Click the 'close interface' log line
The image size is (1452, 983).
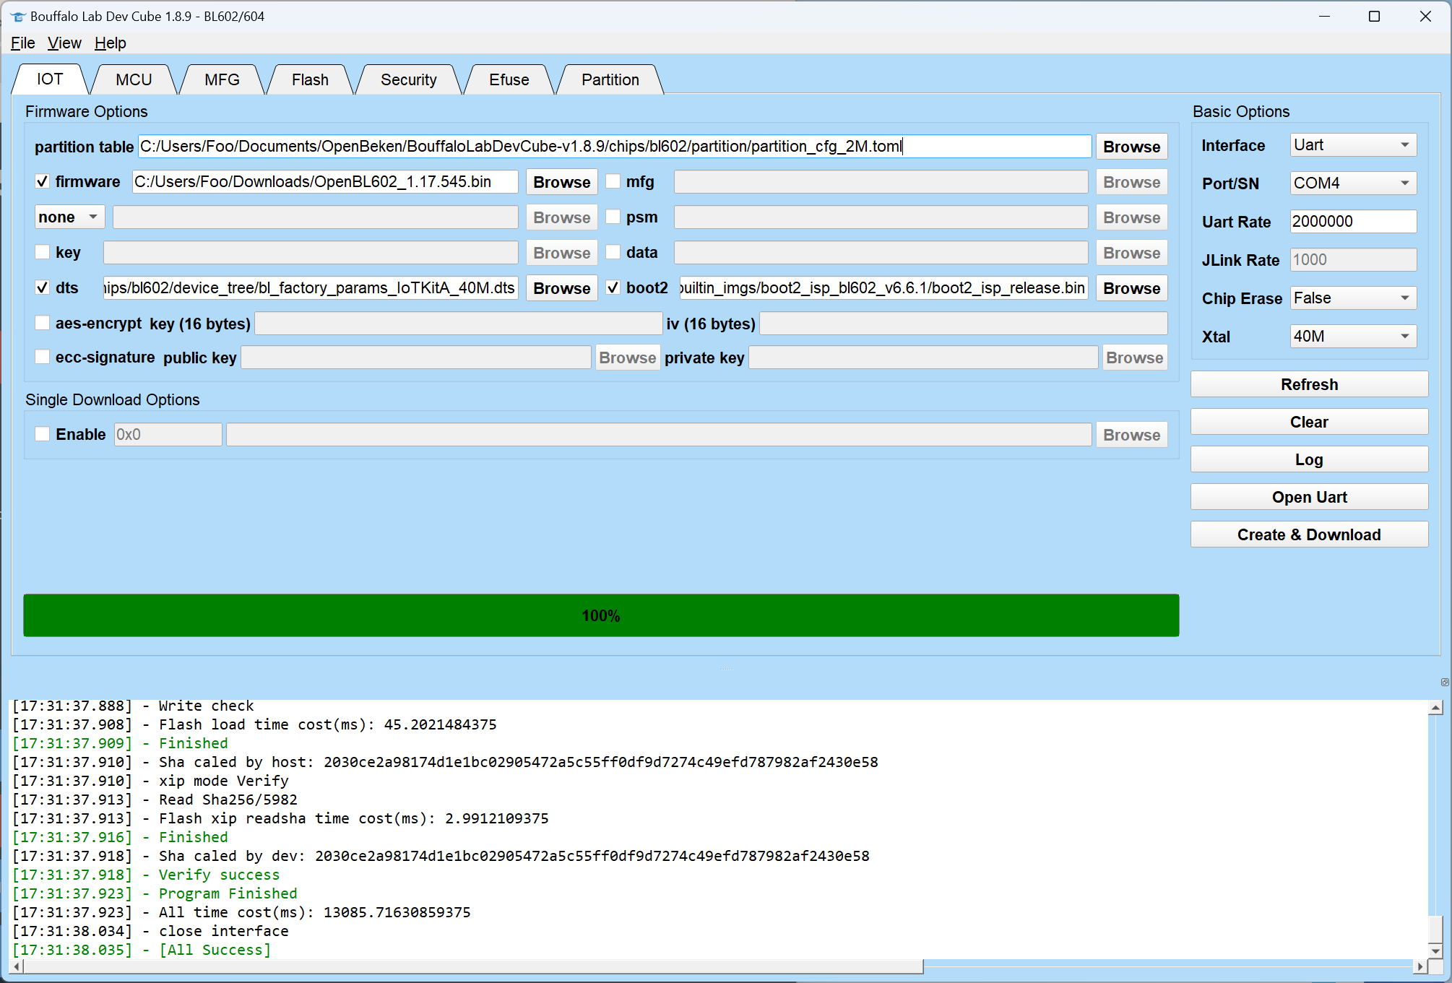(150, 931)
